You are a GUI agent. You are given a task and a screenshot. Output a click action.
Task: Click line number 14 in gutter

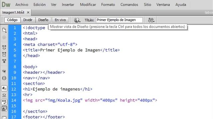click(x=13, y=100)
